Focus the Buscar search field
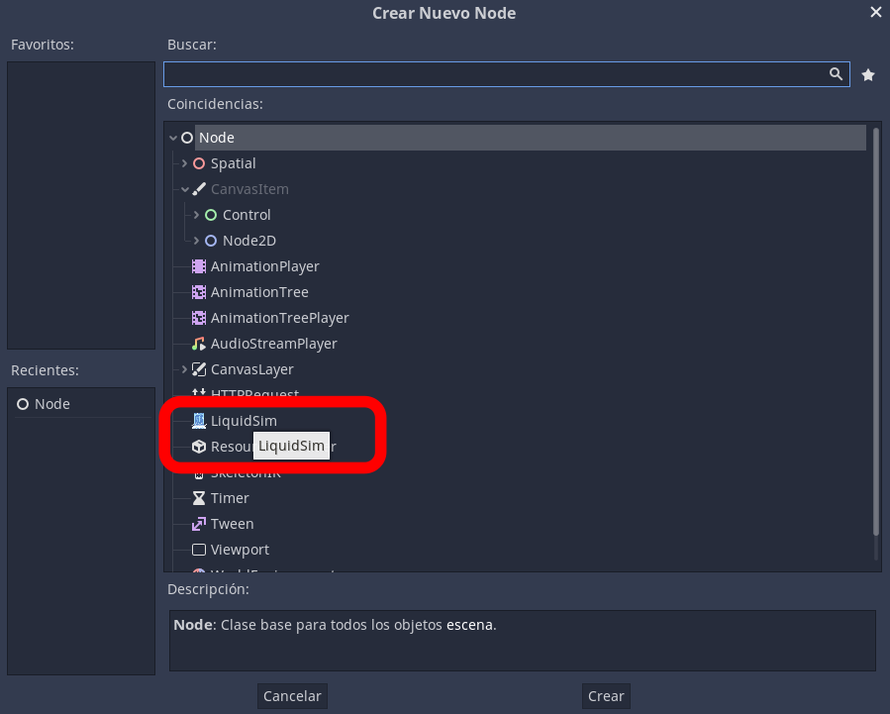Image resolution: width=890 pixels, height=714 pixels. pyautogui.click(x=506, y=74)
